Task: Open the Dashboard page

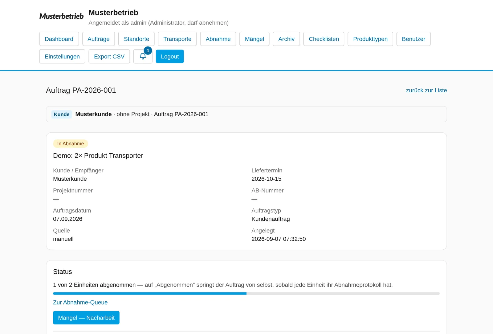Action: pyautogui.click(x=59, y=39)
